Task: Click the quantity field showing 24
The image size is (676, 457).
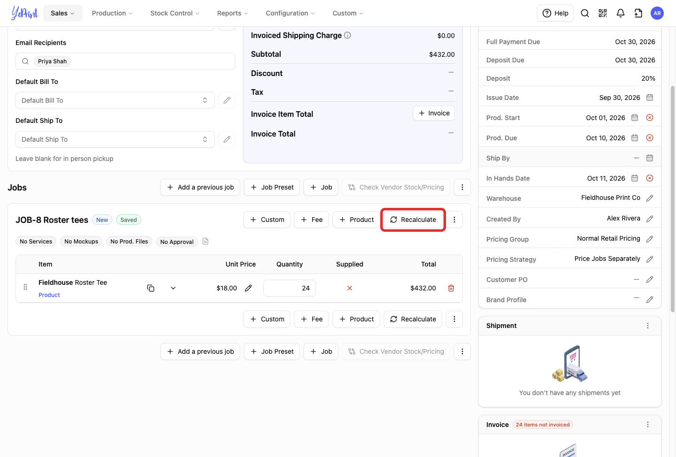Action: click(290, 288)
